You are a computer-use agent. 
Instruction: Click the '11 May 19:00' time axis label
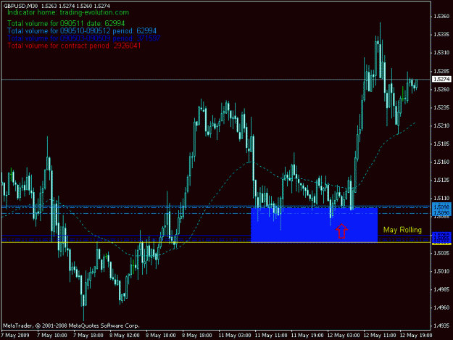(307, 336)
